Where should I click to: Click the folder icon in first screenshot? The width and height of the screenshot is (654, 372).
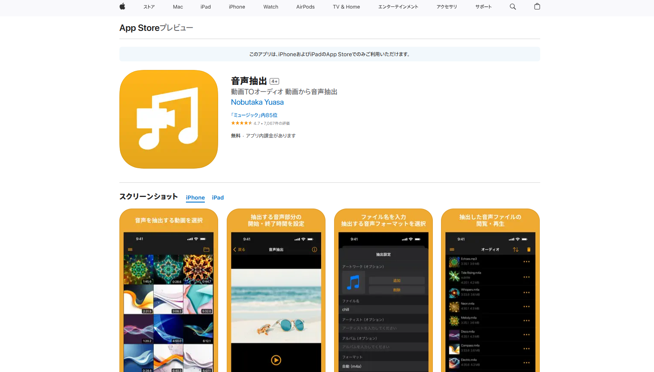tap(207, 249)
